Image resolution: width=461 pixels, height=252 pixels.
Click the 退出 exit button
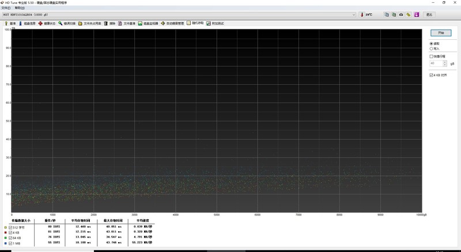429,14
